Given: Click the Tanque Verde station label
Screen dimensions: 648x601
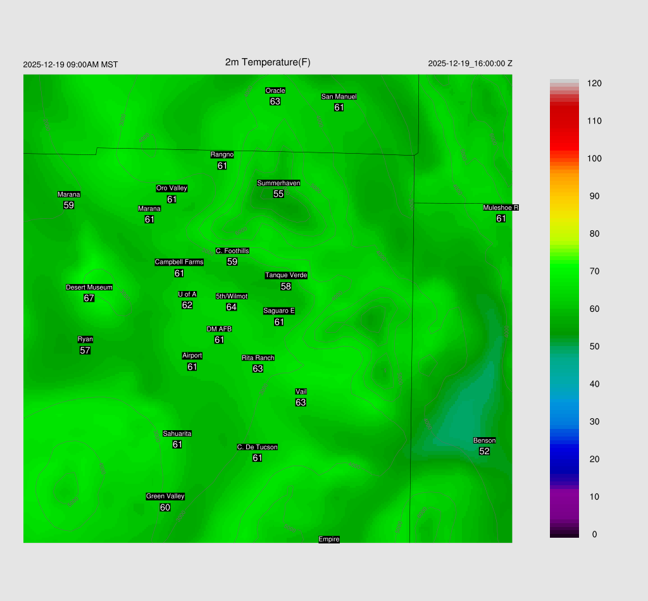Looking at the screenshot, I should [286, 275].
